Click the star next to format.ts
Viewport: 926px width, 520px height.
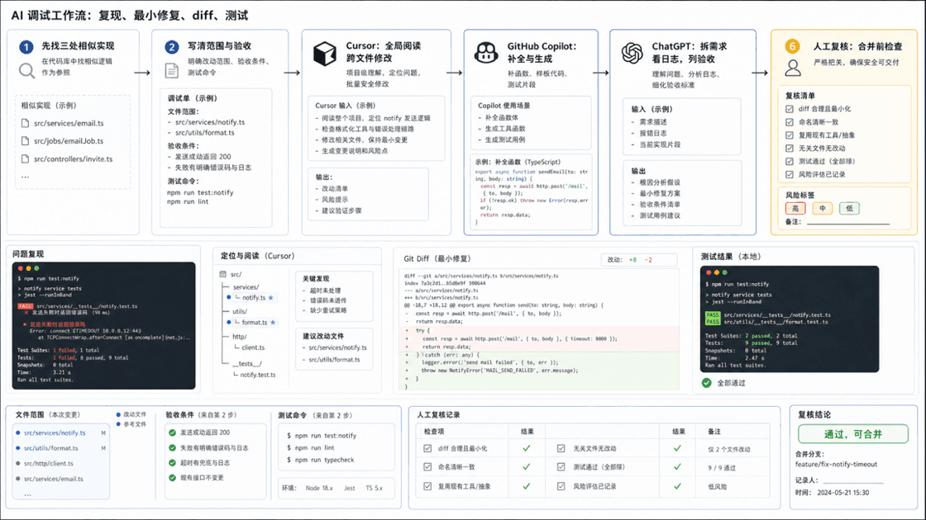(x=273, y=323)
